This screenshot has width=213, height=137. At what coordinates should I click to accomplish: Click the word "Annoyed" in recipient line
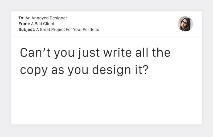(x=40, y=18)
